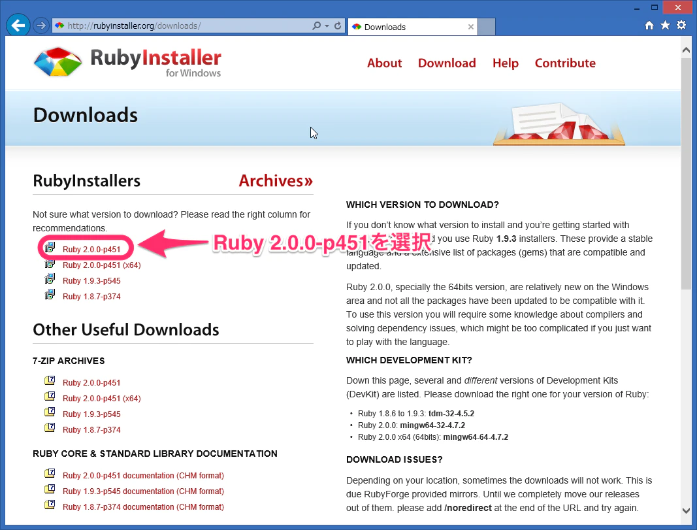Go to the Contribute page
The width and height of the screenshot is (697, 530).
tap(565, 63)
